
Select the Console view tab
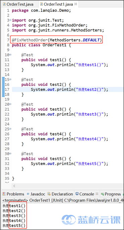pyautogui.click(x=87, y=194)
